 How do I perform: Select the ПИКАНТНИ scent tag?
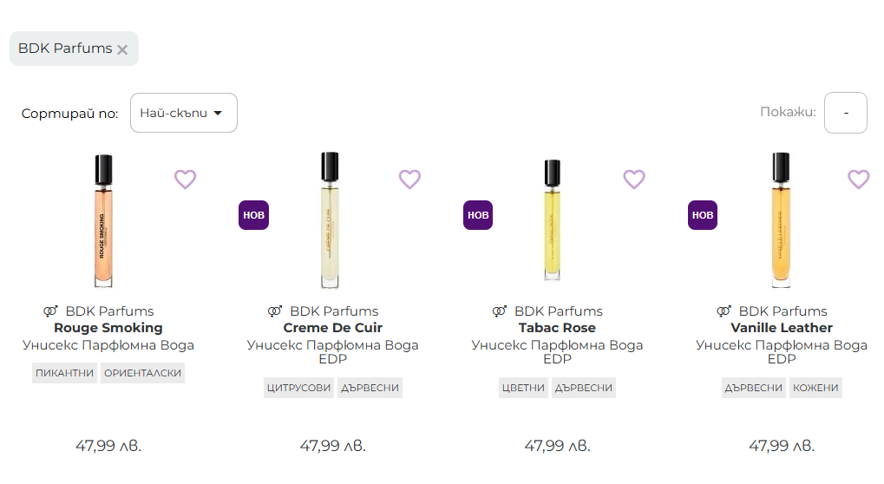coord(64,373)
